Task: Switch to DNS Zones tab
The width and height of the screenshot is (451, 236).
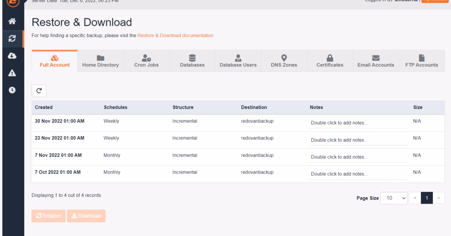Action: pyautogui.click(x=284, y=61)
